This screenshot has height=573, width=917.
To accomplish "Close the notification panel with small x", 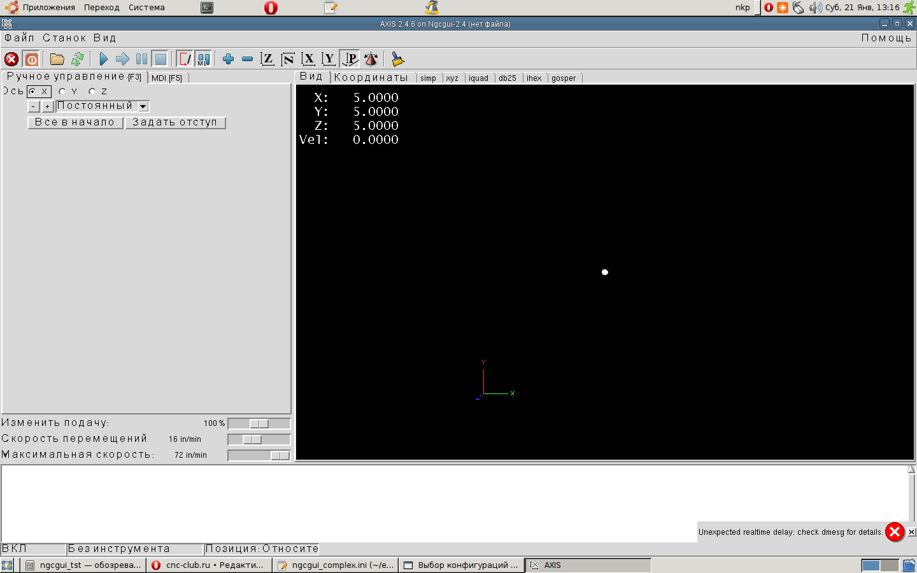I will coord(912,532).
